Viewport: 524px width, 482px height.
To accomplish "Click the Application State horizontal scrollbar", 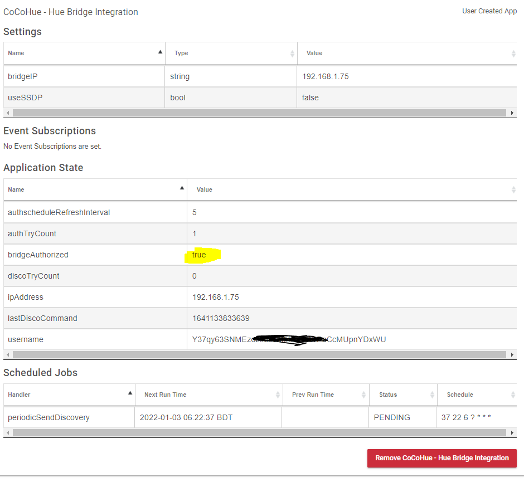I will (259, 355).
